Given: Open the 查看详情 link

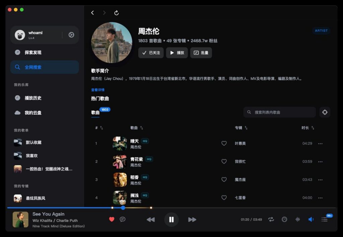Looking at the screenshot, I should (97, 90).
